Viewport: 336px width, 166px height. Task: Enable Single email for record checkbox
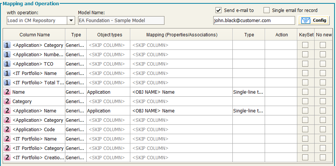point(267,10)
